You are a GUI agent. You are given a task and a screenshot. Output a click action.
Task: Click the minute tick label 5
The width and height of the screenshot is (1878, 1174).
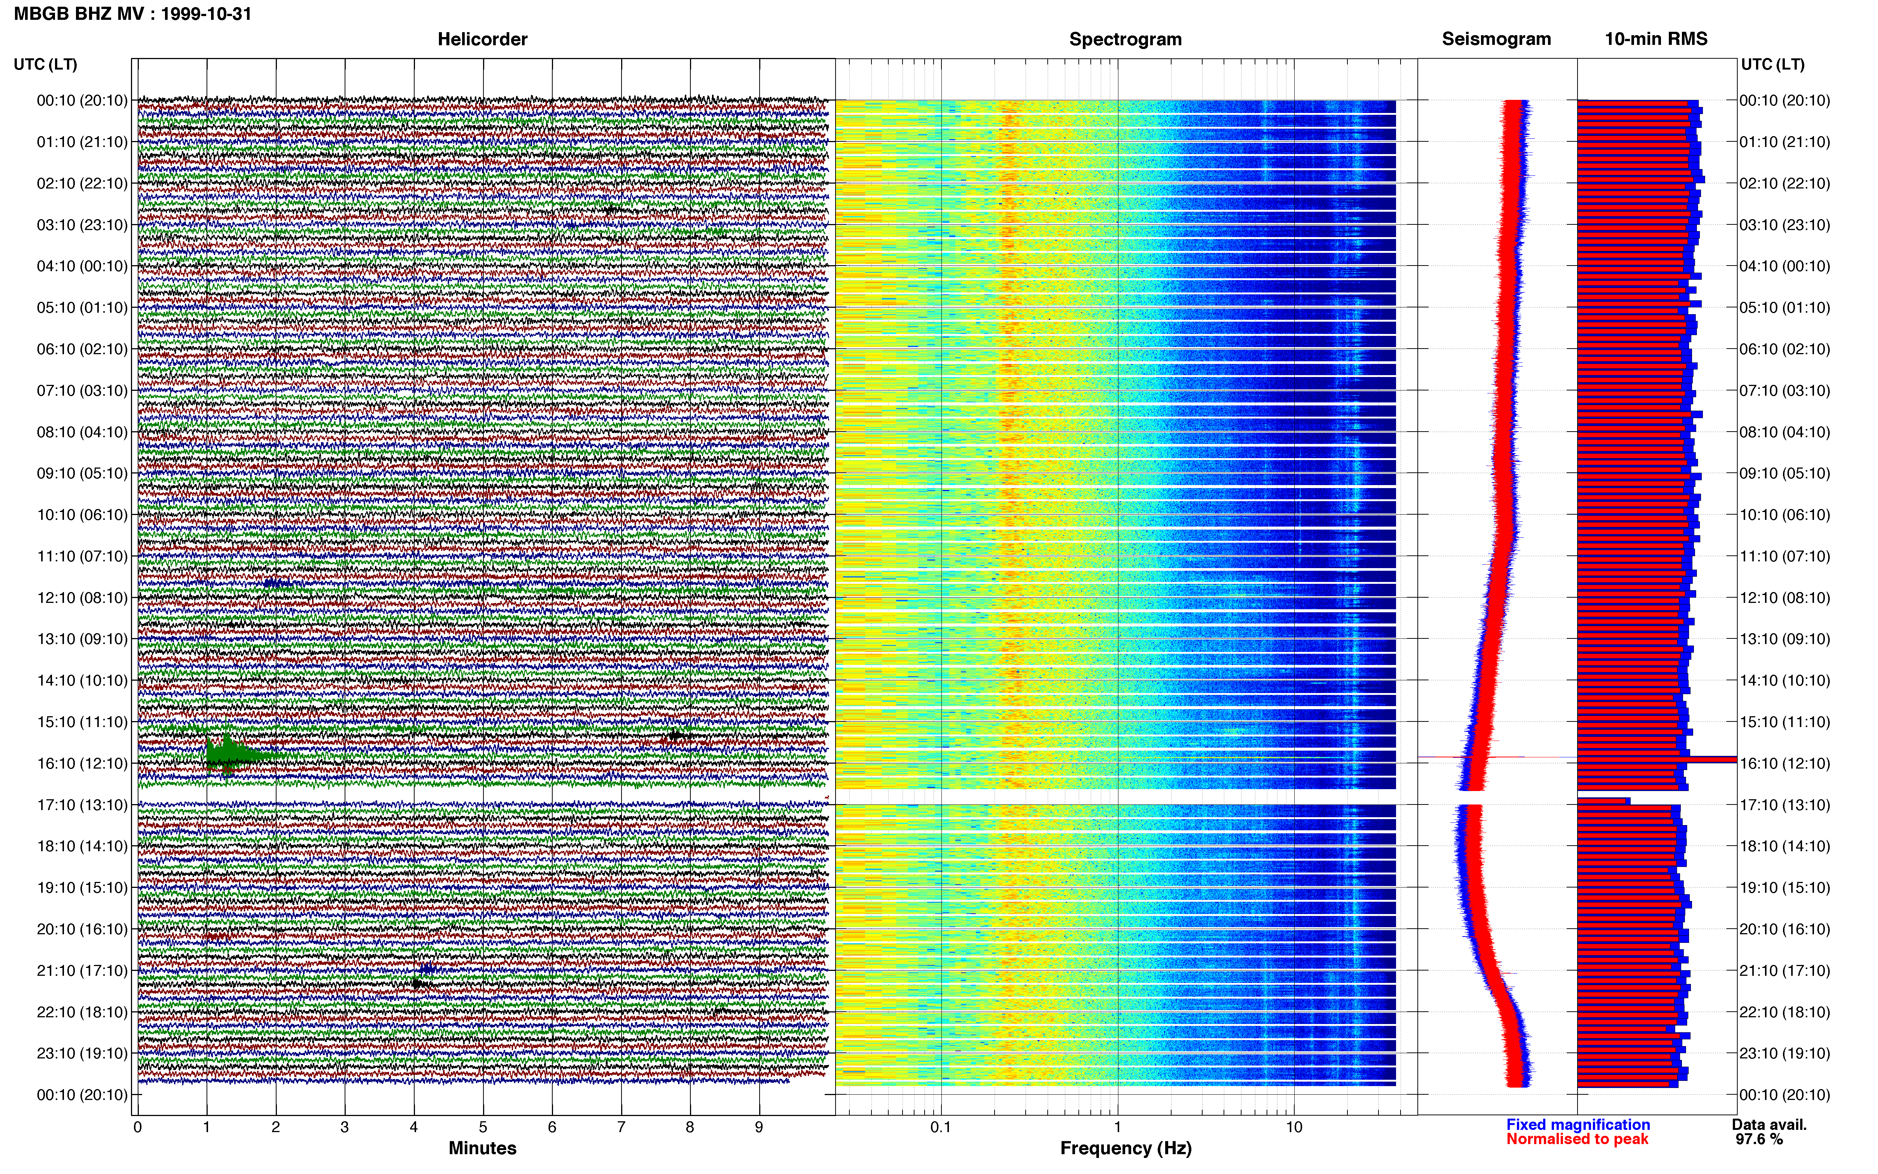click(x=483, y=1127)
